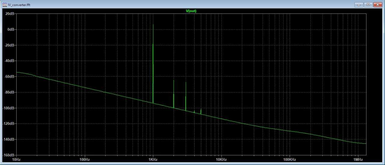Click the IV_converter.fft window title
Viewport: 385px width, 165px height.
19,5
